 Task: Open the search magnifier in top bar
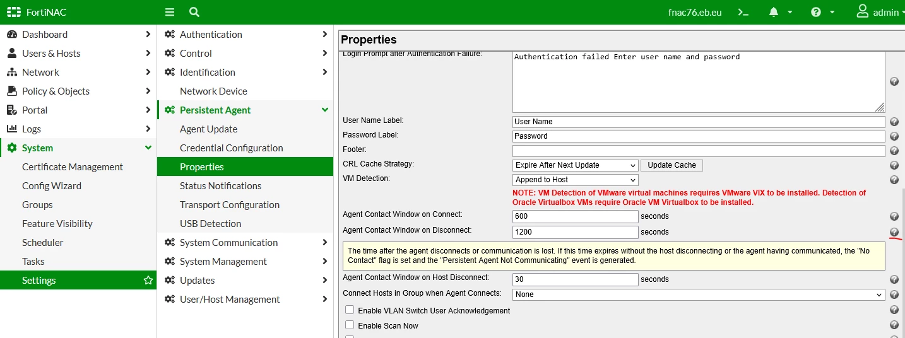coord(194,12)
